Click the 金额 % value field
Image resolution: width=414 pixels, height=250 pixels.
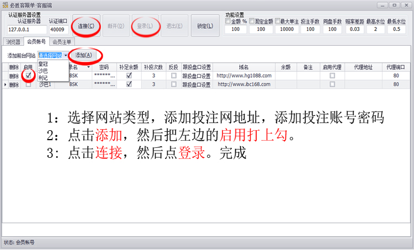(236, 29)
